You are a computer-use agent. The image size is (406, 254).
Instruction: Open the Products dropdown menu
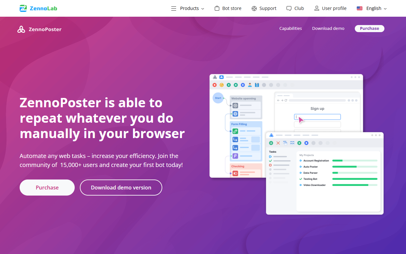tap(188, 8)
